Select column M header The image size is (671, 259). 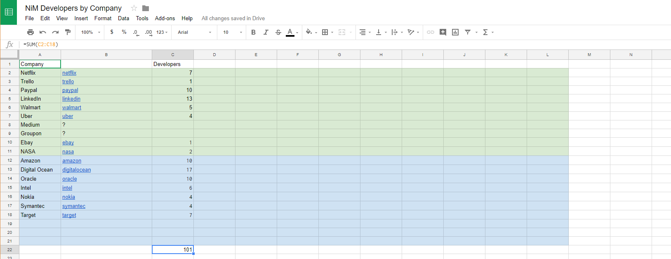coord(589,54)
